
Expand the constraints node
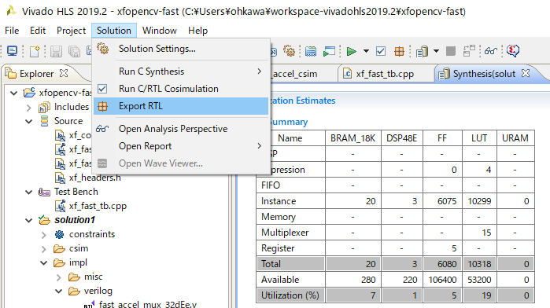[43, 235]
